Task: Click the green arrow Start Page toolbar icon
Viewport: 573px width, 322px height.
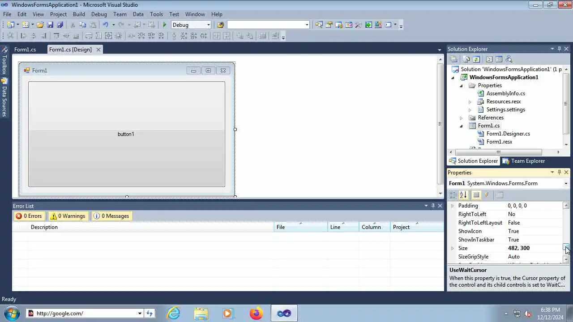Action: (x=368, y=25)
